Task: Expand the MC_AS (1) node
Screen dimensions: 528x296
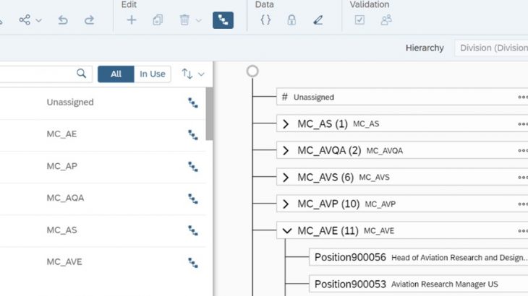Action: click(x=286, y=123)
